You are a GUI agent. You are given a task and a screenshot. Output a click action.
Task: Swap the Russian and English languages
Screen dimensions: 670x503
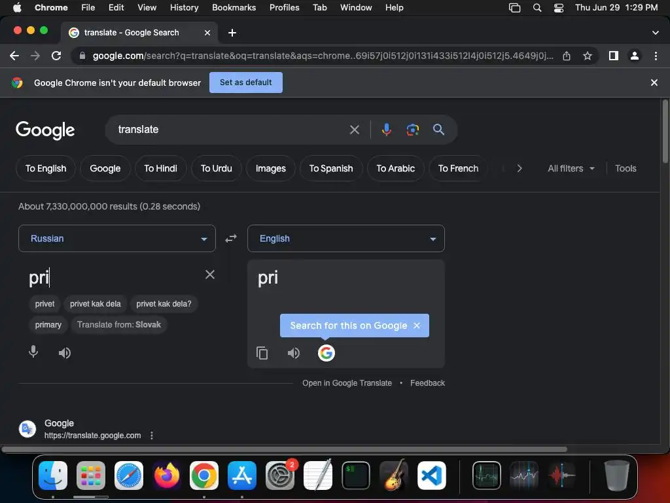(231, 238)
